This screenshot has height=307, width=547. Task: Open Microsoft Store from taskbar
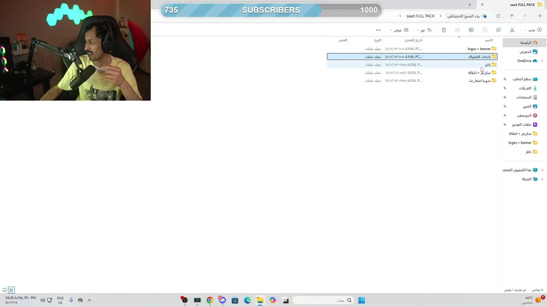click(x=235, y=300)
